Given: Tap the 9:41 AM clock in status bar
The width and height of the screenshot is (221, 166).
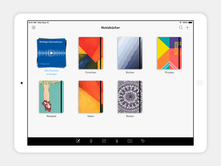Looking at the screenshot, I should pos(32,22).
